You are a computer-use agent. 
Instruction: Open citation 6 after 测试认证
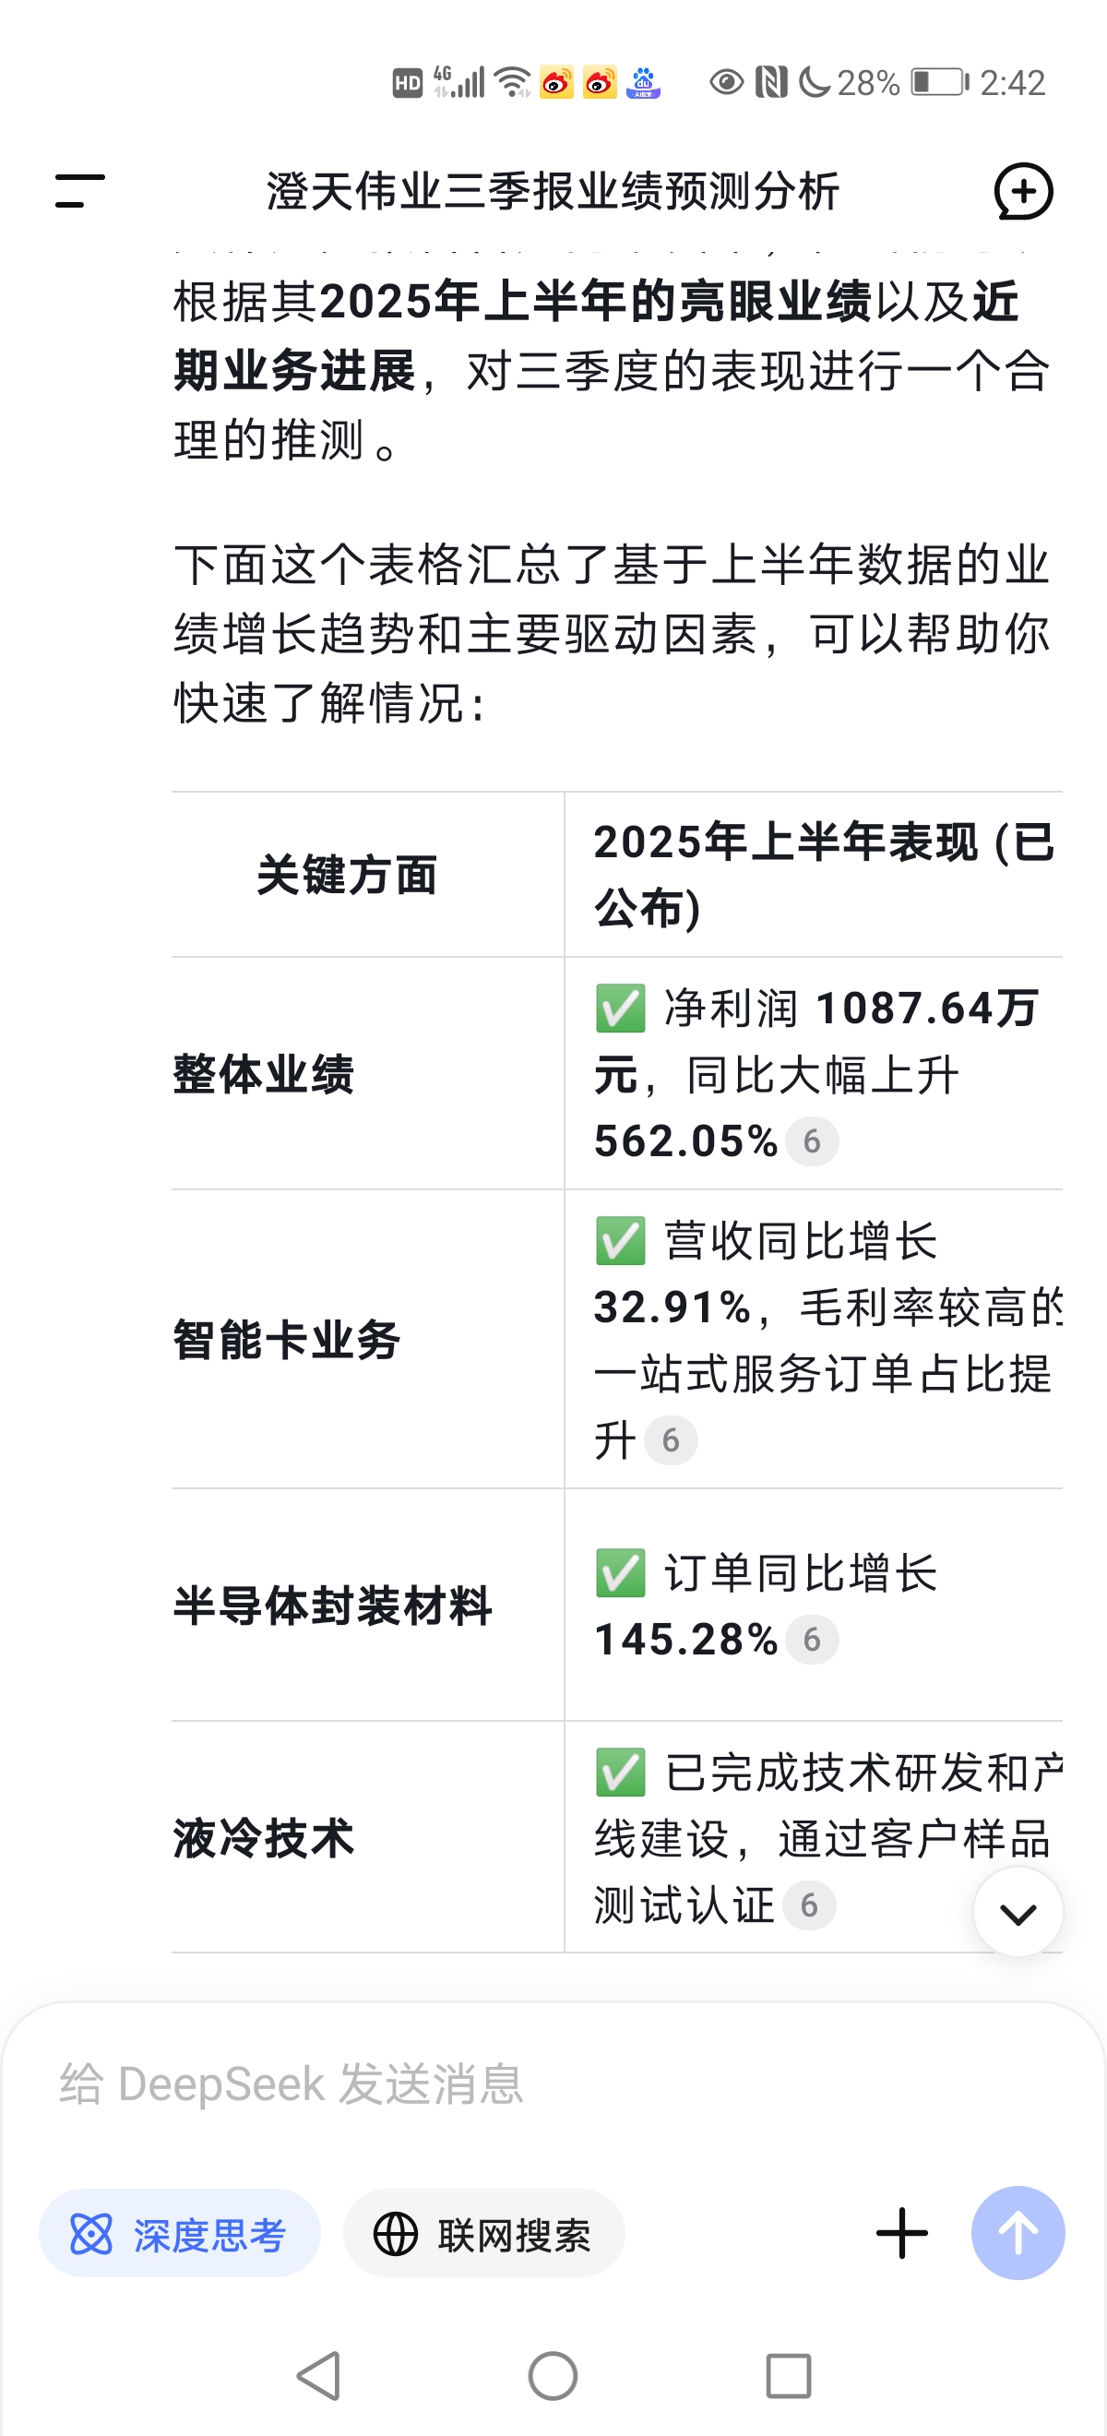tap(809, 1905)
